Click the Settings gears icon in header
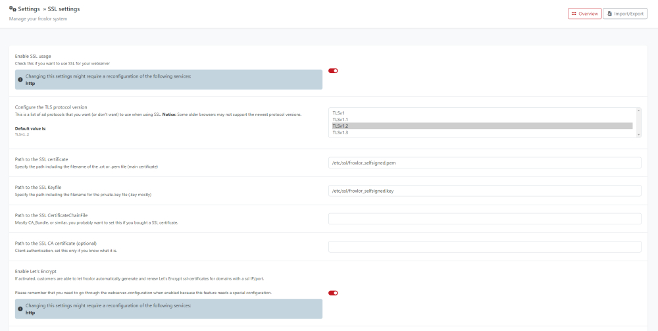 click(x=13, y=9)
